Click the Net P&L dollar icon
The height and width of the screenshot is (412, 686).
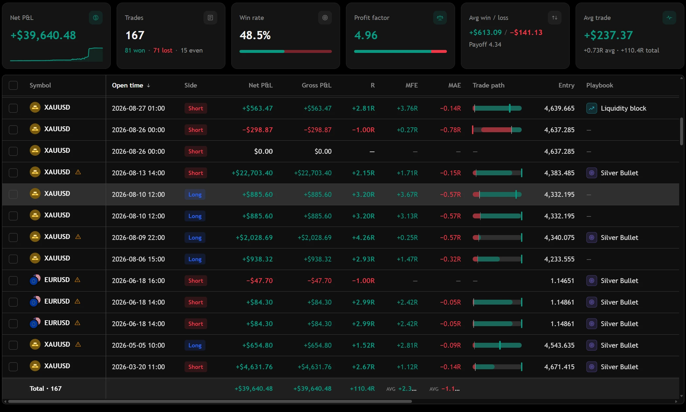(96, 18)
